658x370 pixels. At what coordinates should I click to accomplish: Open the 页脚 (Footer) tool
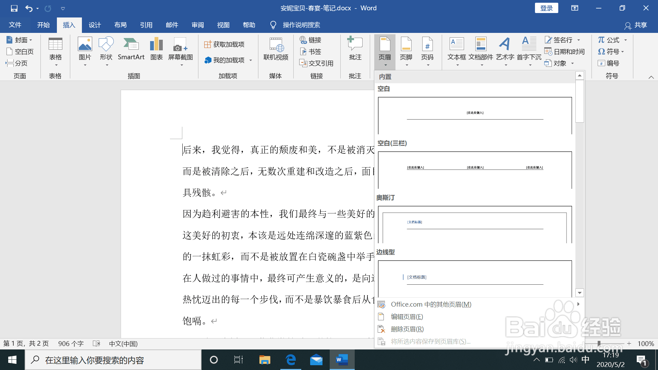click(x=406, y=51)
